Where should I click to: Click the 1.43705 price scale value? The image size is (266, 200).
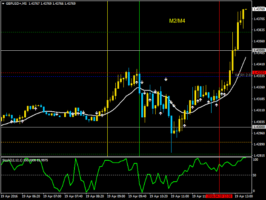(x=259, y=19)
